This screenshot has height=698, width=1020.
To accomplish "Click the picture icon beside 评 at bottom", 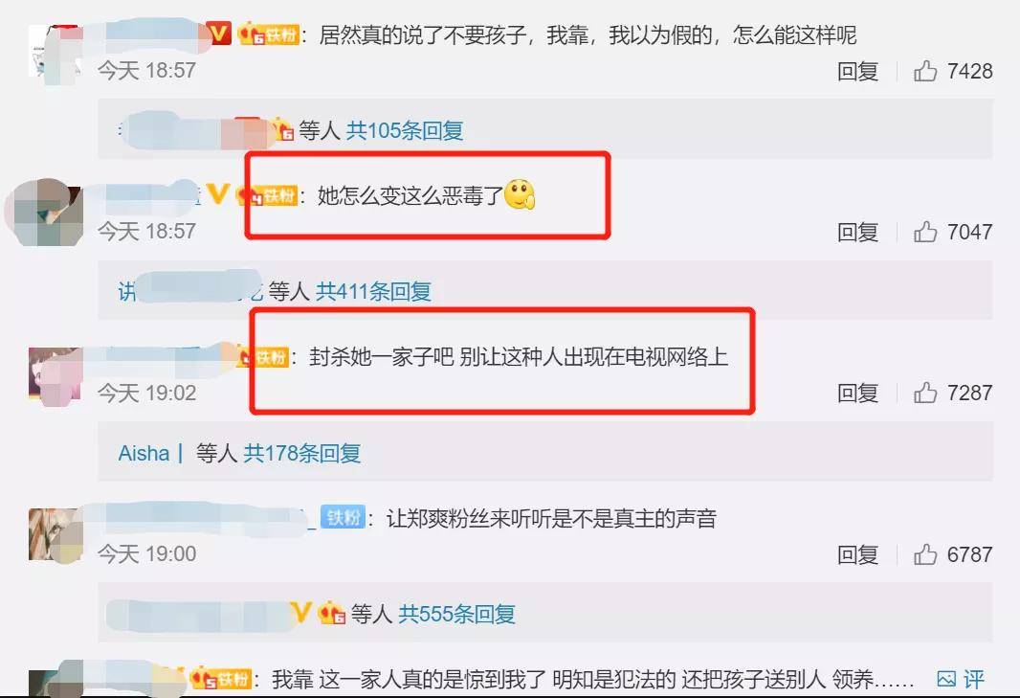I will click(946, 679).
